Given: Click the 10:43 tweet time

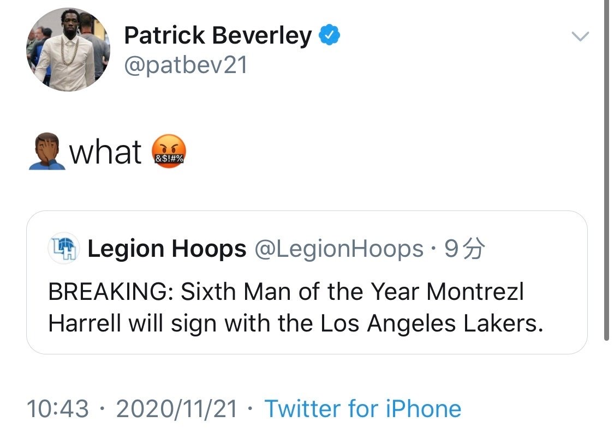Looking at the screenshot, I should coord(57,408).
